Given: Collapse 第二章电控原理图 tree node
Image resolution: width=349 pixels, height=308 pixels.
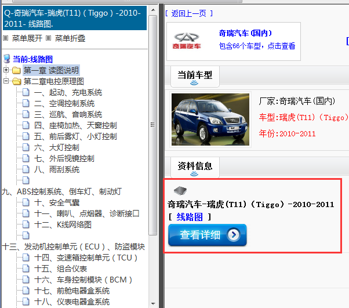Looking at the screenshot, I should click(6, 81).
